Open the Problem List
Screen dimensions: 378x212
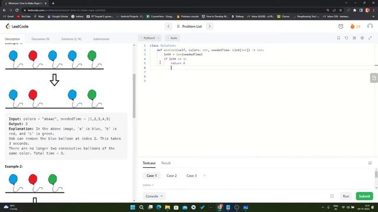click(x=189, y=26)
